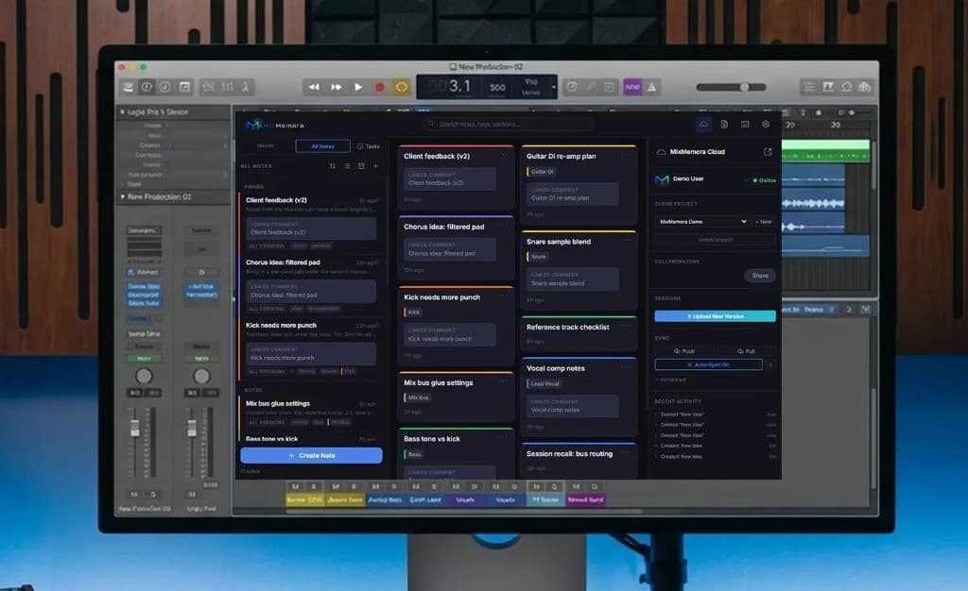The image size is (968, 591).
Task: Open the Vocal comp notes card
Action: pos(579,397)
